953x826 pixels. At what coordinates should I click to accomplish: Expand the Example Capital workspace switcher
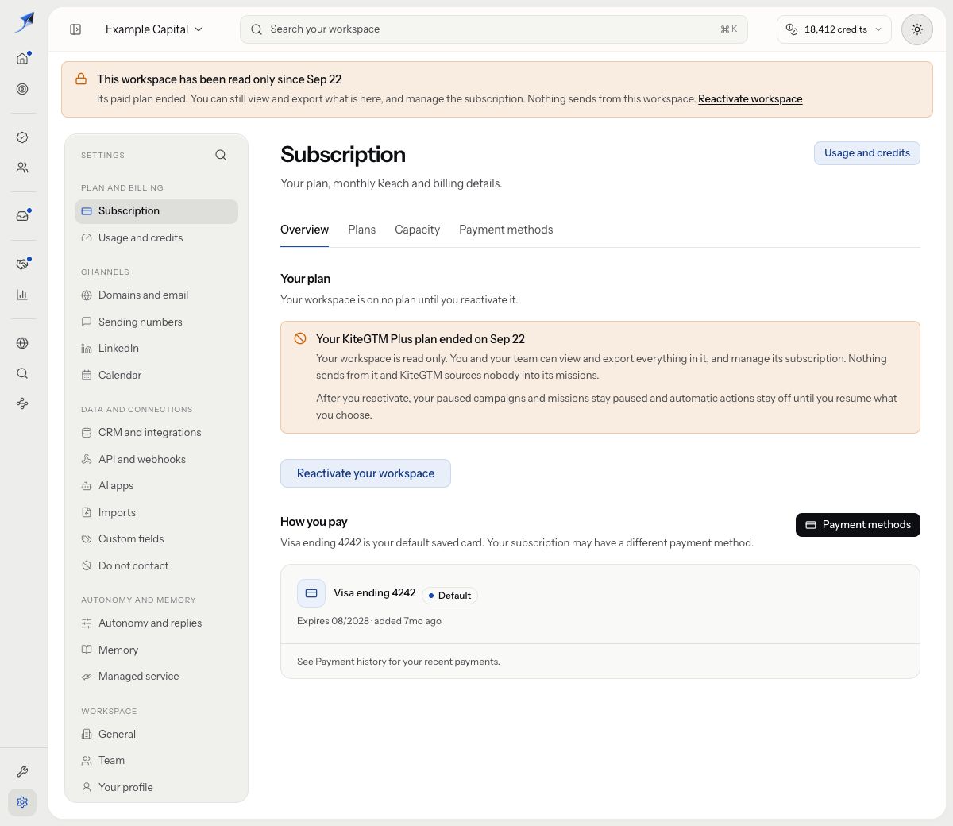click(154, 29)
